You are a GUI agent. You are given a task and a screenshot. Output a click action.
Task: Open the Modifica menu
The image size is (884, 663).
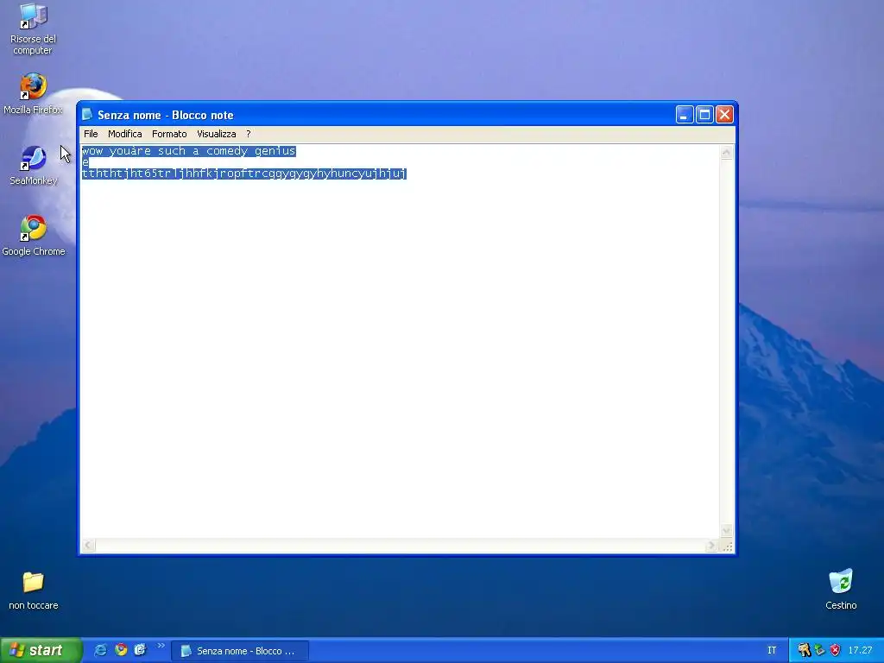[x=124, y=134]
